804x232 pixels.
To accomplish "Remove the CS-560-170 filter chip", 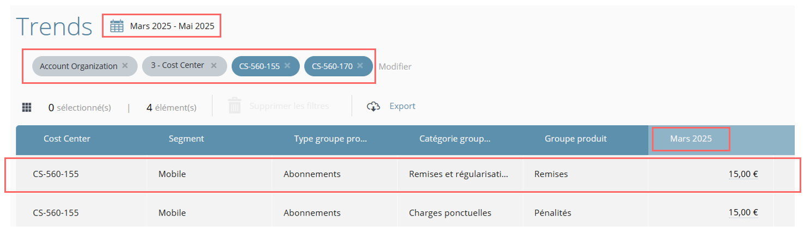I will pos(360,65).
